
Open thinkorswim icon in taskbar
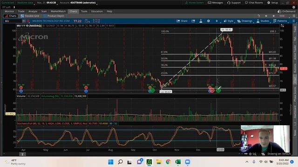click(149, 162)
